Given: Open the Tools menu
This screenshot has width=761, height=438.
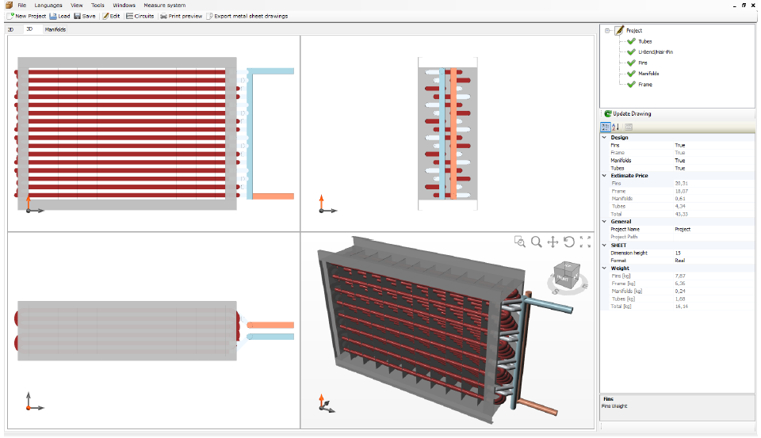Looking at the screenshot, I should [98, 5].
